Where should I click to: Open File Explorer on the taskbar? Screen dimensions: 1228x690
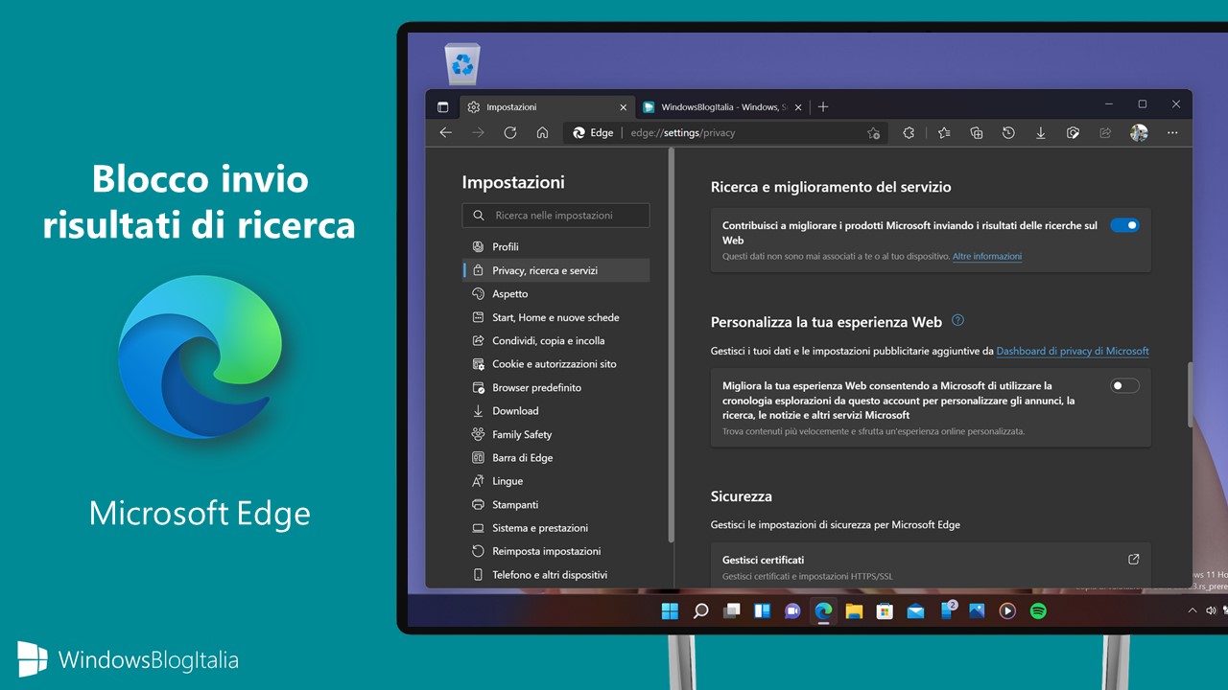click(854, 610)
